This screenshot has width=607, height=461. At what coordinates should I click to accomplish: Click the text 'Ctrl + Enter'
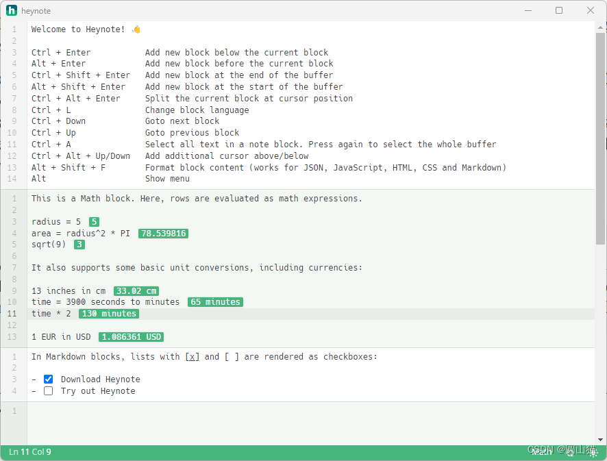(61, 53)
